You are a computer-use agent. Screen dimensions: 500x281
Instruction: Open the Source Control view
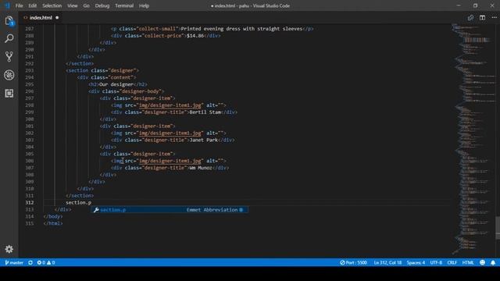click(9, 57)
